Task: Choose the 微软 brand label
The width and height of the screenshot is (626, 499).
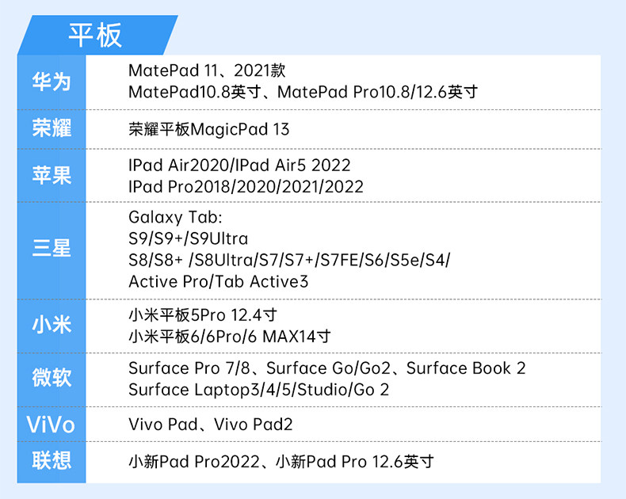Action: click(x=52, y=379)
